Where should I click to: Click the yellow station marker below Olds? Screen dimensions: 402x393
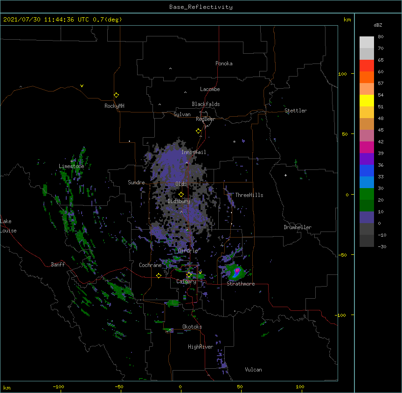(181, 194)
